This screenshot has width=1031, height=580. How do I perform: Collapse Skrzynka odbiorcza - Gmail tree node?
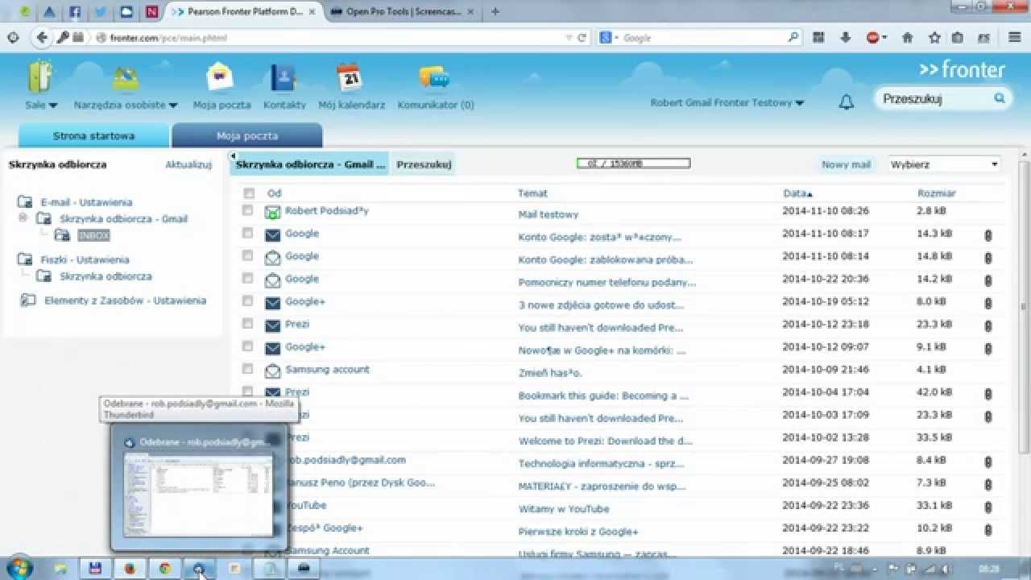[x=23, y=217]
